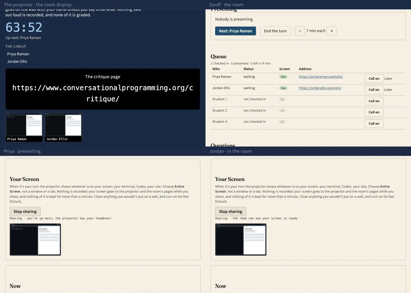Click the screen preview in Priya's pane
Image resolution: width=411 pixels, height=293 pixels.
tap(35, 240)
